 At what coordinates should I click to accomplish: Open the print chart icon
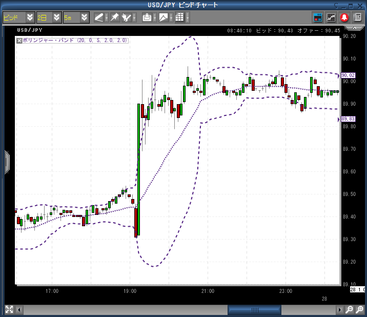coord(147,17)
